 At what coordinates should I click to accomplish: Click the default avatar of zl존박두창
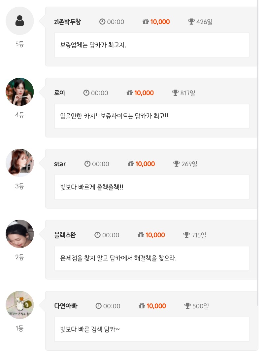[x=20, y=21]
